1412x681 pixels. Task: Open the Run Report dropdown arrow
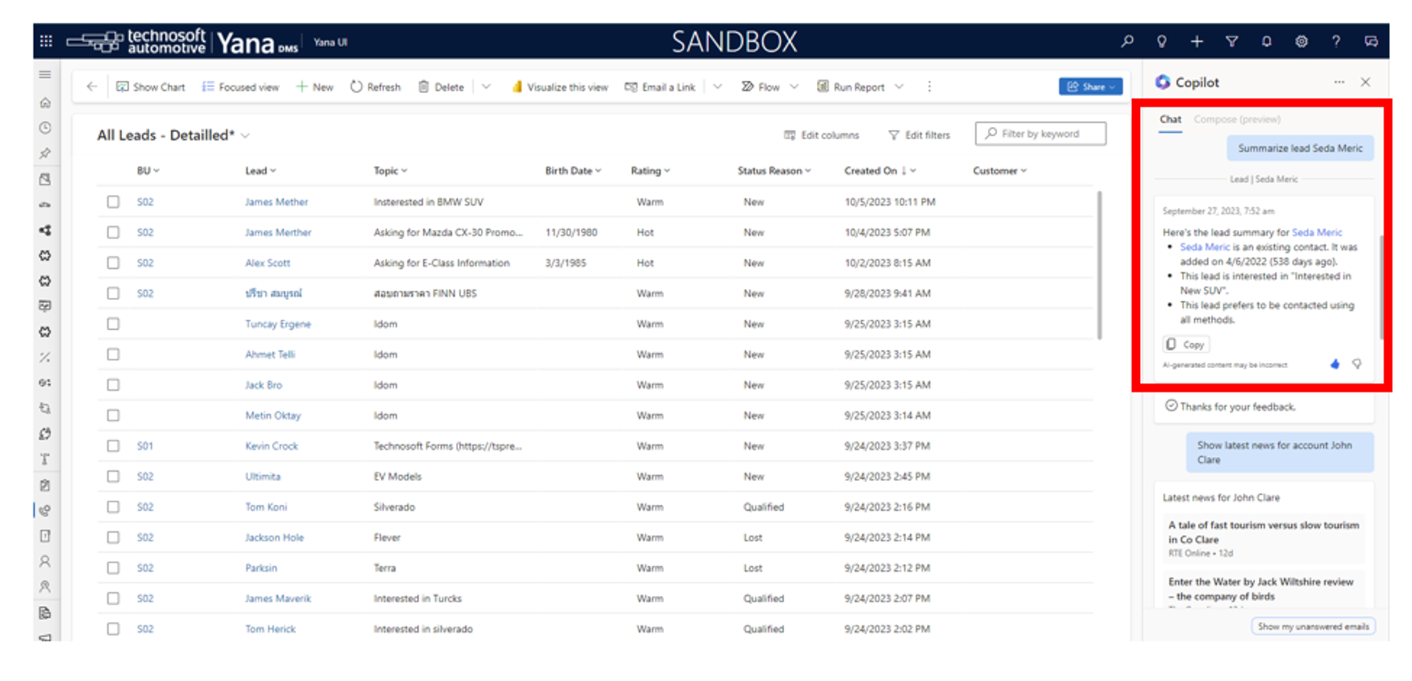[899, 87]
